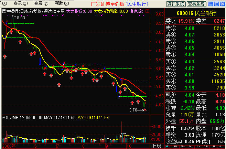Select the 卖④ 4.07 ask row
This screenshot has height=149, width=226.
tap(195, 35)
